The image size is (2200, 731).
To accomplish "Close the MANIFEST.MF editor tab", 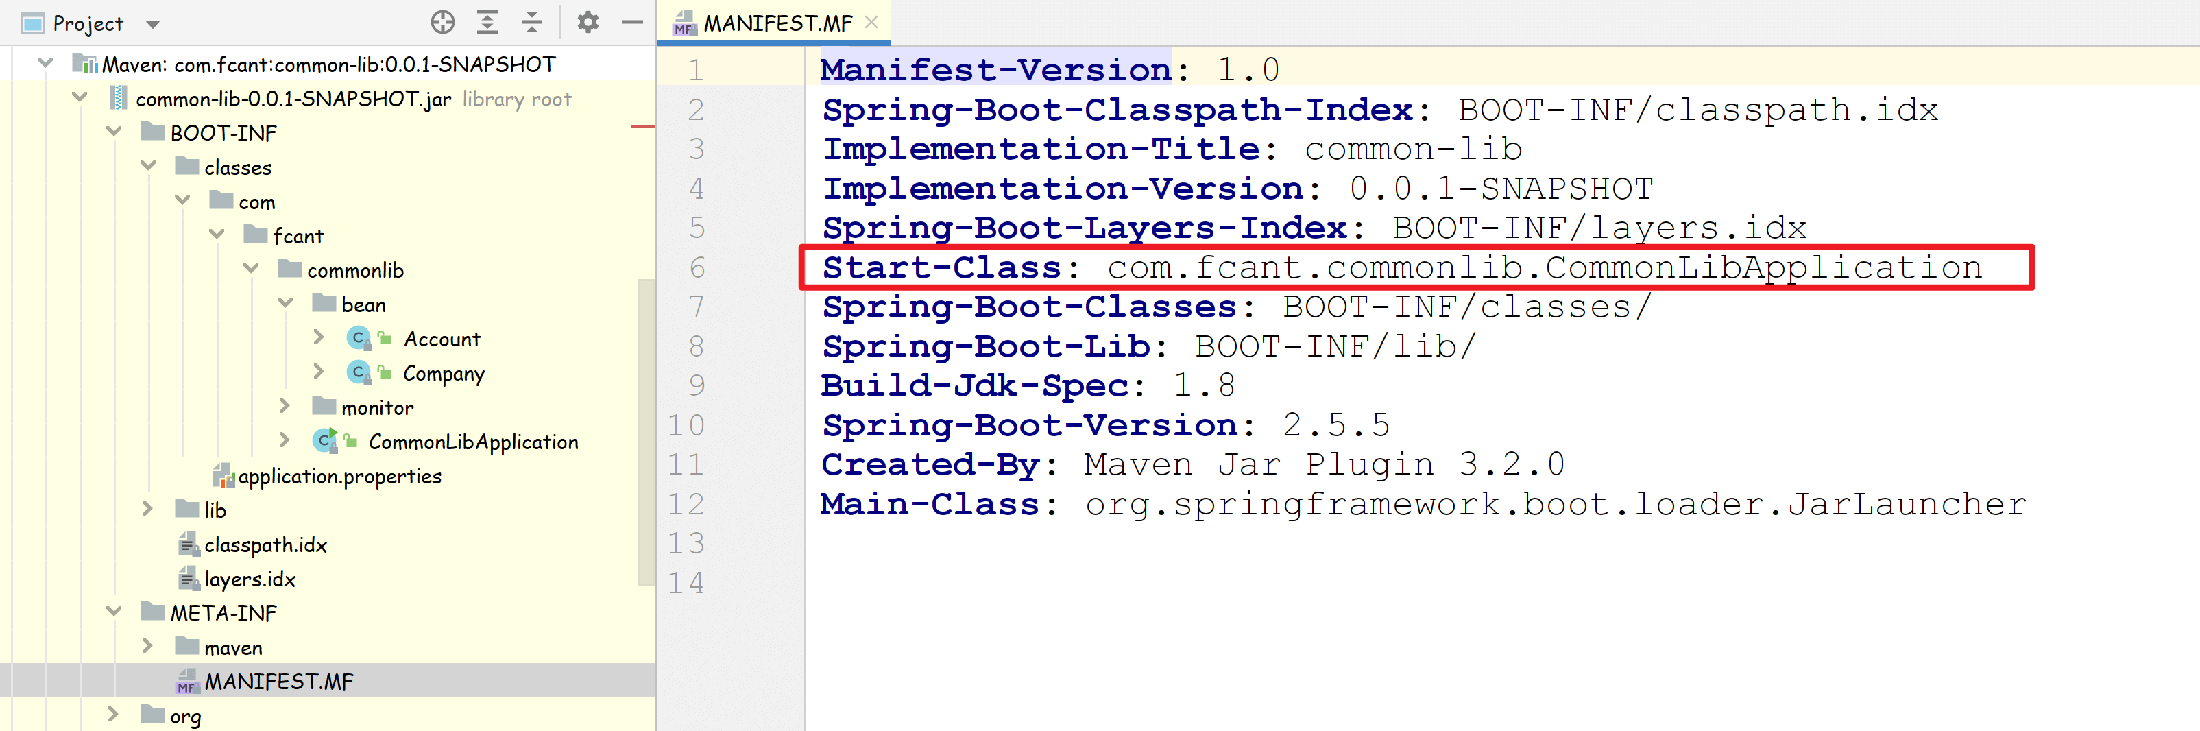I will coord(871,22).
